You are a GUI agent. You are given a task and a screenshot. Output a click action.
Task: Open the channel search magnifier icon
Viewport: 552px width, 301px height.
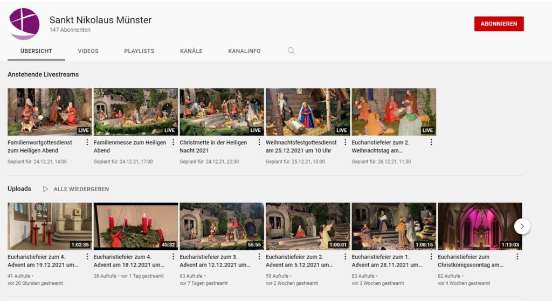tap(291, 51)
